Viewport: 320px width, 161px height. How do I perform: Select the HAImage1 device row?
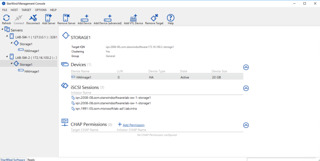point(157,77)
